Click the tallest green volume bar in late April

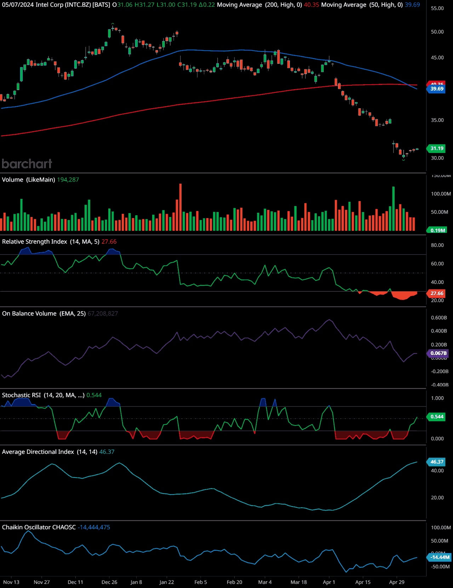tap(393, 209)
